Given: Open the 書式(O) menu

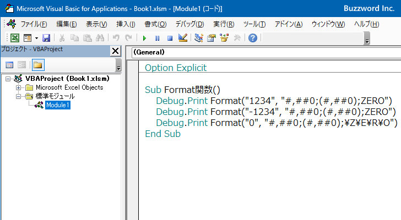Looking at the screenshot, I should [x=155, y=24].
